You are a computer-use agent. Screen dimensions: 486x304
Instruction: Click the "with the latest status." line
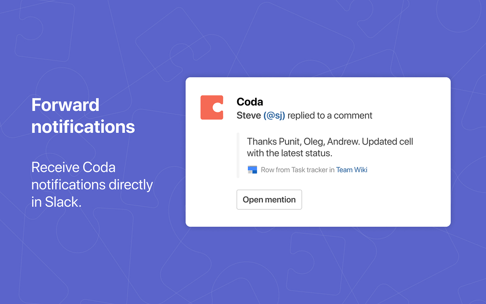290,153
